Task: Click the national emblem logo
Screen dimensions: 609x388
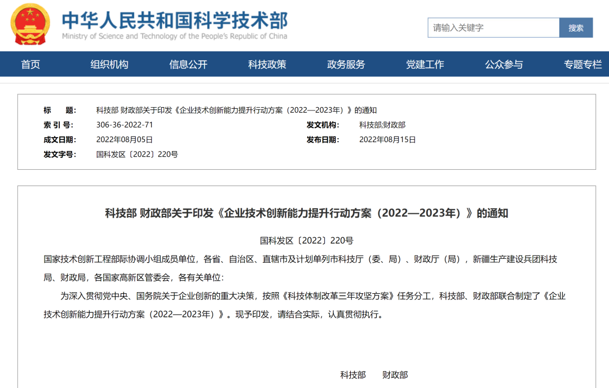Action: [30, 24]
